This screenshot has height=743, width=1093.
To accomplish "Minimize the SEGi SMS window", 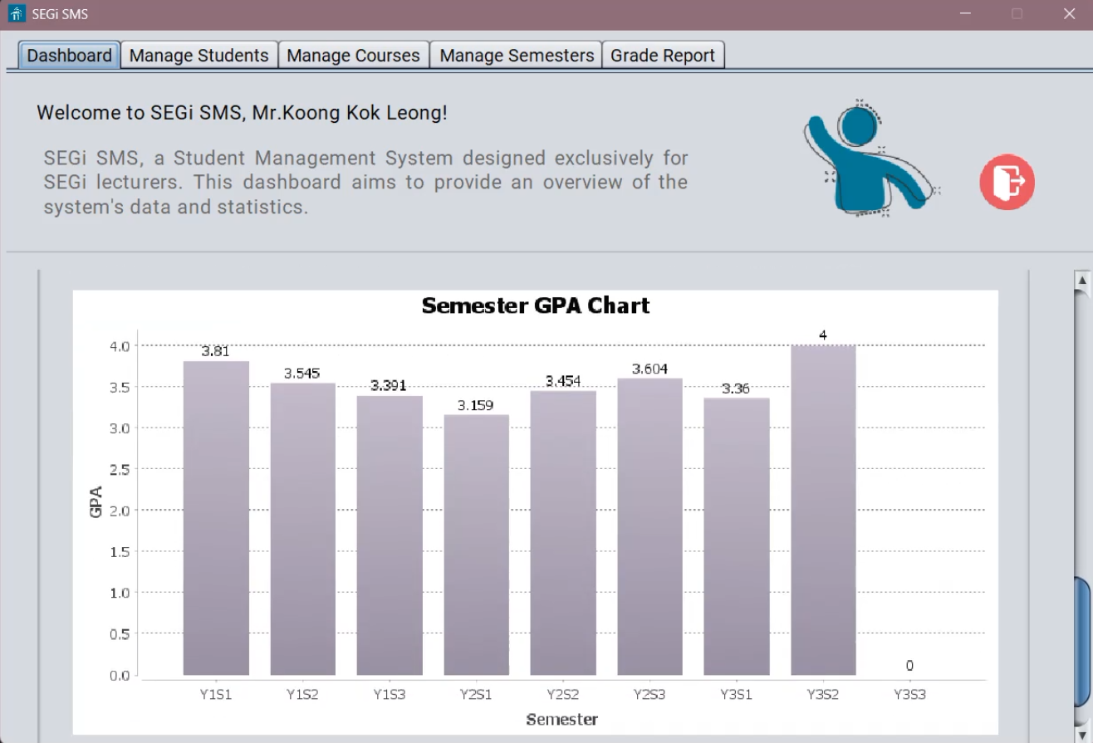I will [965, 14].
